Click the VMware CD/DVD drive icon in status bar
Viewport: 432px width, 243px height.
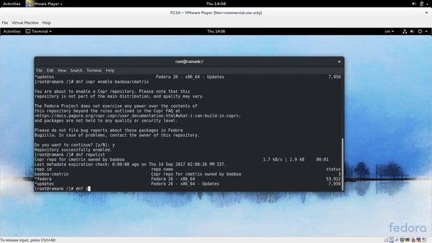[x=391, y=240]
